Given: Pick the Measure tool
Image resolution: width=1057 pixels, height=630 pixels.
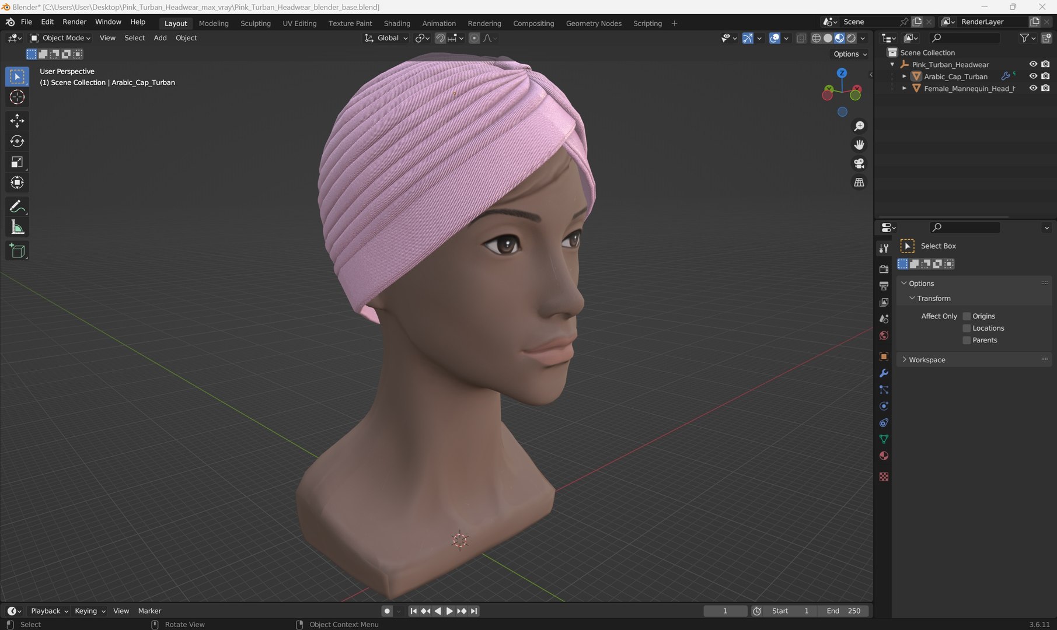Looking at the screenshot, I should (17, 228).
